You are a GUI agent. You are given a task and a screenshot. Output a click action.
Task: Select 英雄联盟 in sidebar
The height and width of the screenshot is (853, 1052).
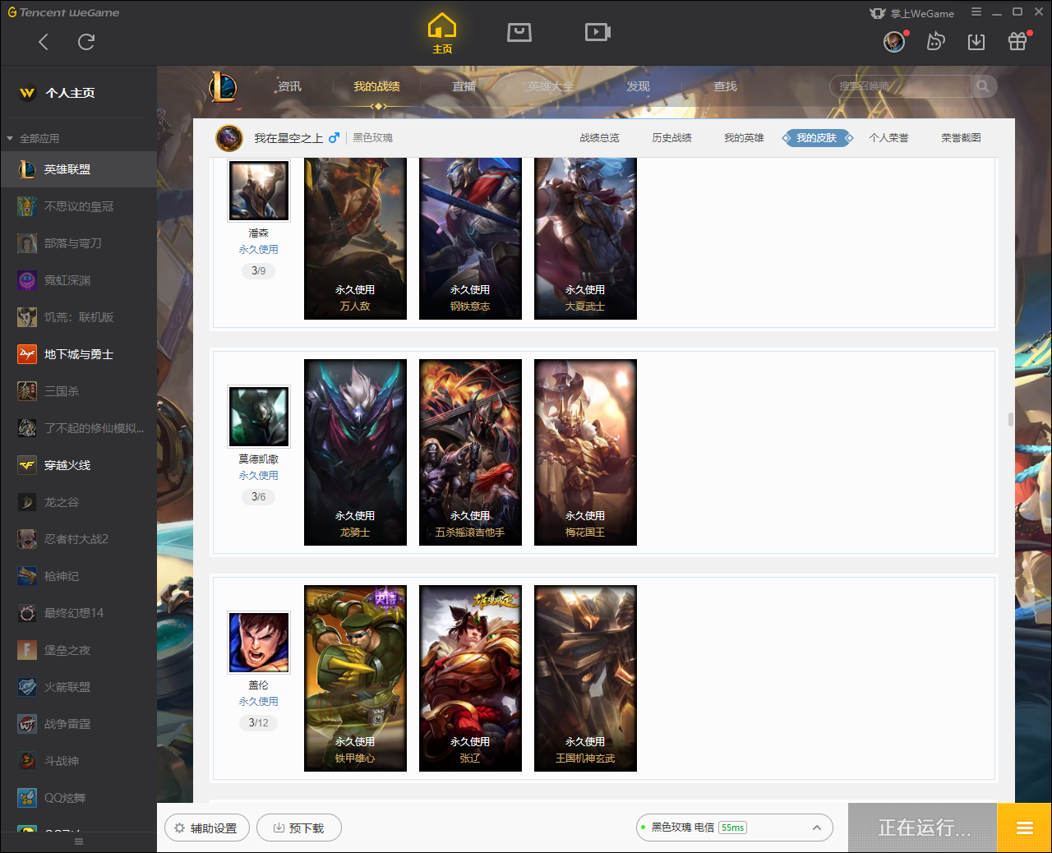(78, 169)
